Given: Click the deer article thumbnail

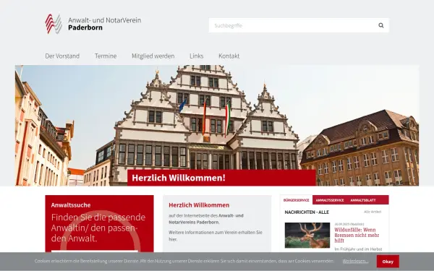Looking at the screenshot, I should point(307,235).
